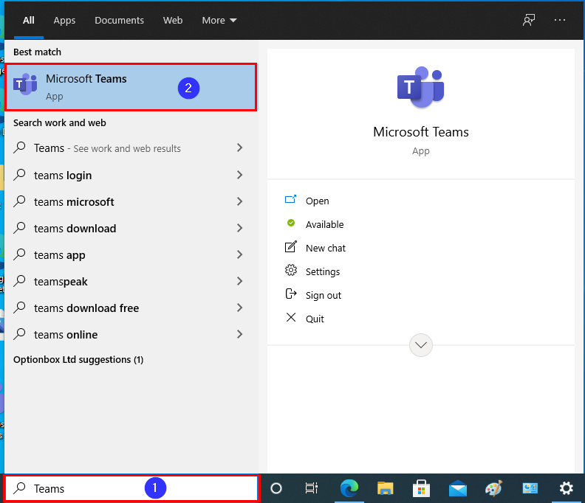Click the magnifier icon beside 'teams login'
Screen dimensions: 585x503
coord(19,174)
